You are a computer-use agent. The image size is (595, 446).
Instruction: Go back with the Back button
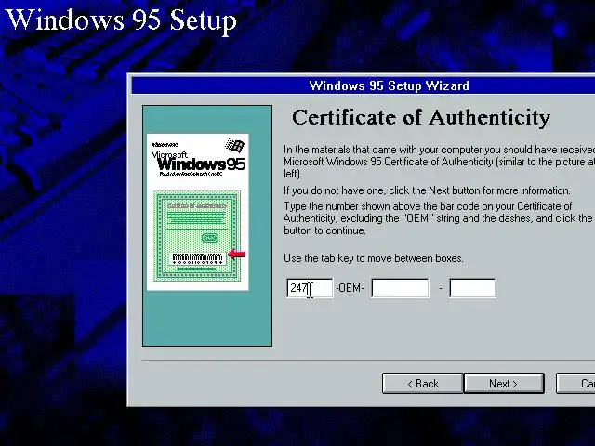tap(423, 384)
